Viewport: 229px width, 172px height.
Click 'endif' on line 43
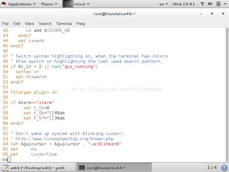(25, 36)
